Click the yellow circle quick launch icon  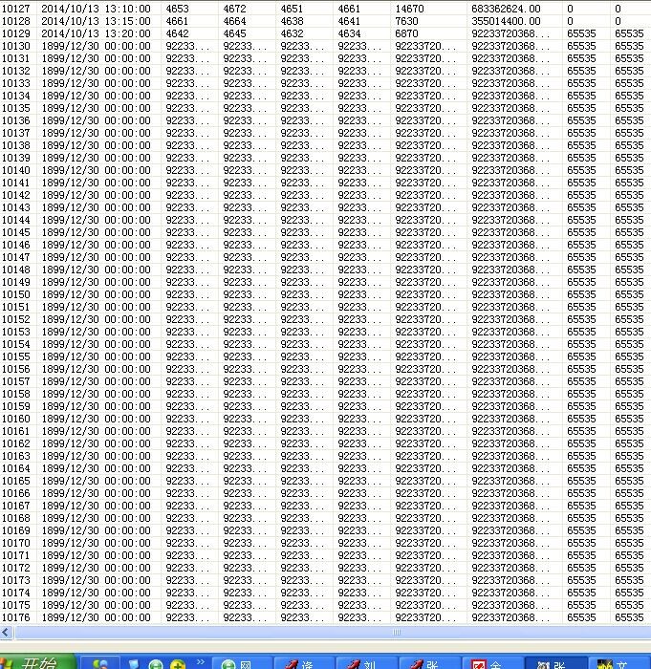[x=178, y=665]
